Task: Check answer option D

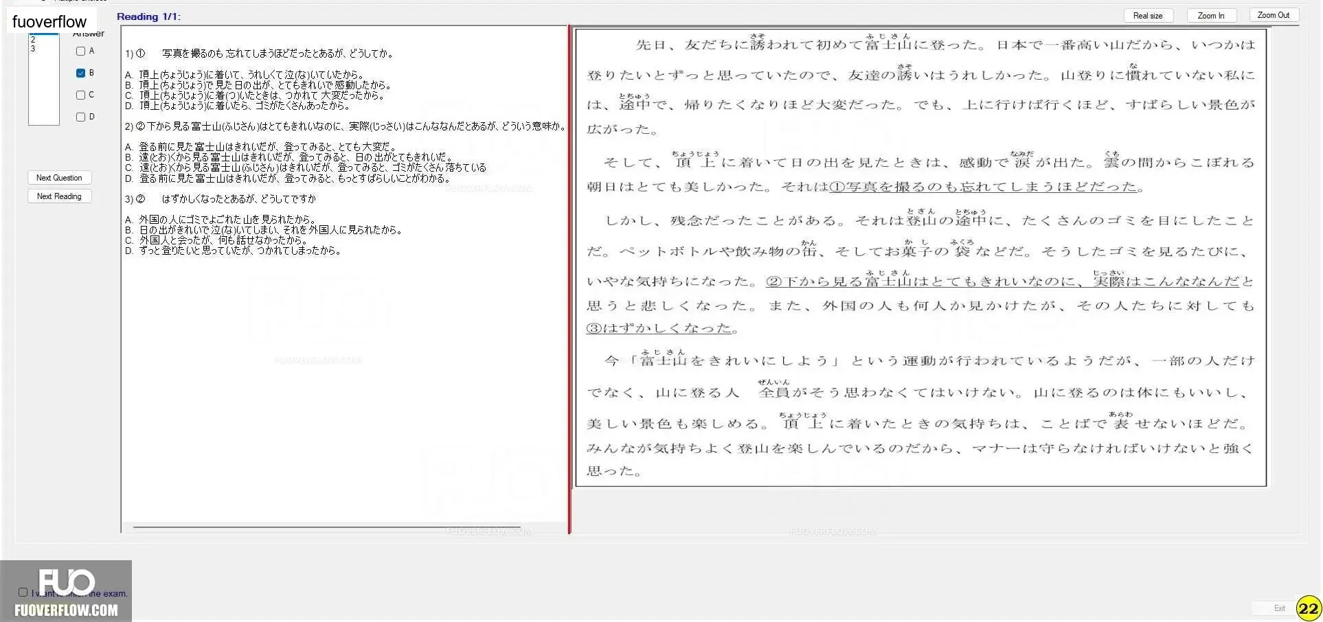Action: pyautogui.click(x=80, y=117)
